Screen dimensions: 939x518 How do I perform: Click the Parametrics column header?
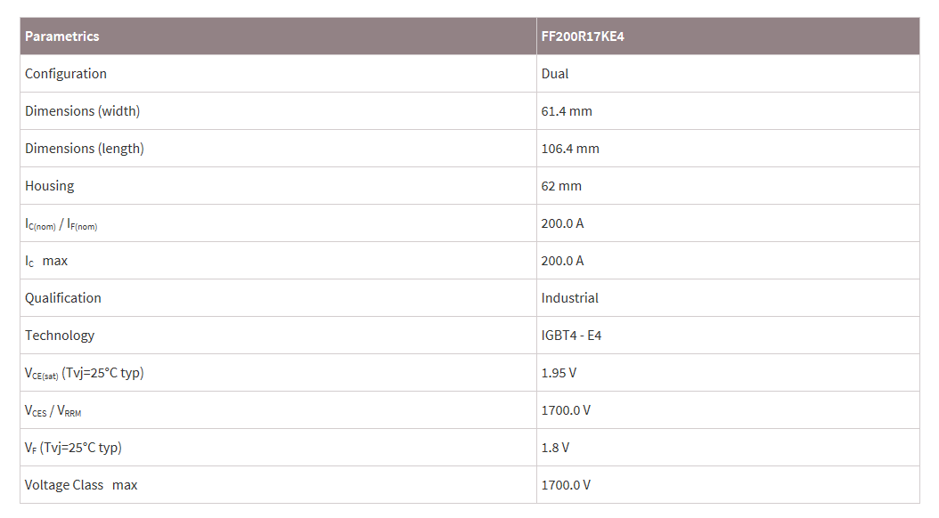tap(62, 36)
